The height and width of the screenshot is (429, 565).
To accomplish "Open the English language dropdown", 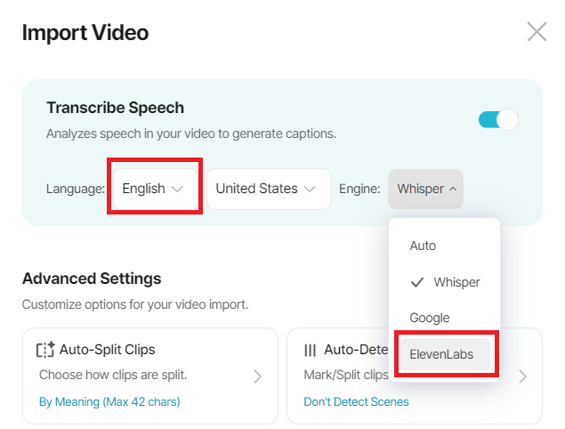I will pyautogui.click(x=155, y=189).
